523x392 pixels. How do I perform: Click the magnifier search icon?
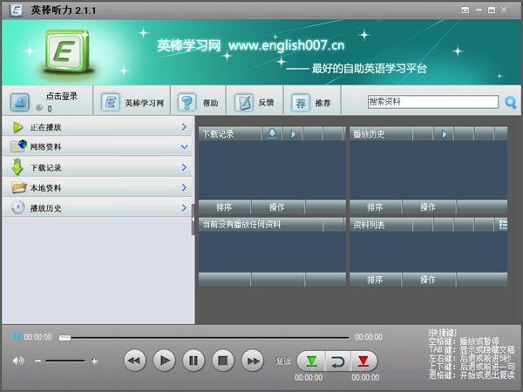(510, 102)
